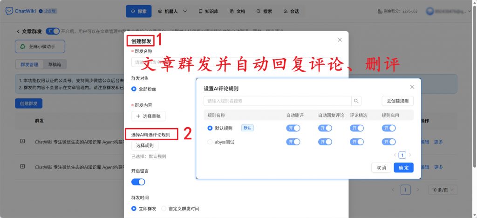477x218 pixels.
Task: Click next page arrow in rules dialog
Action: click(x=410, y=155)
